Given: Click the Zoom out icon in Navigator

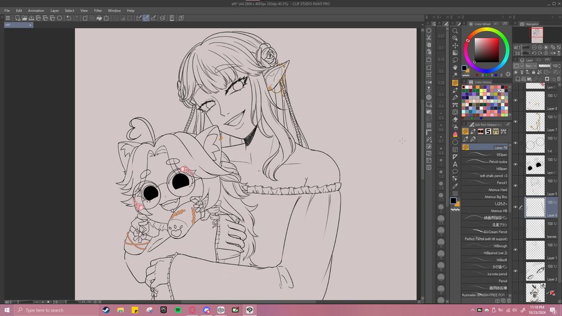Looking at the screenshot, I should point(534,47).
